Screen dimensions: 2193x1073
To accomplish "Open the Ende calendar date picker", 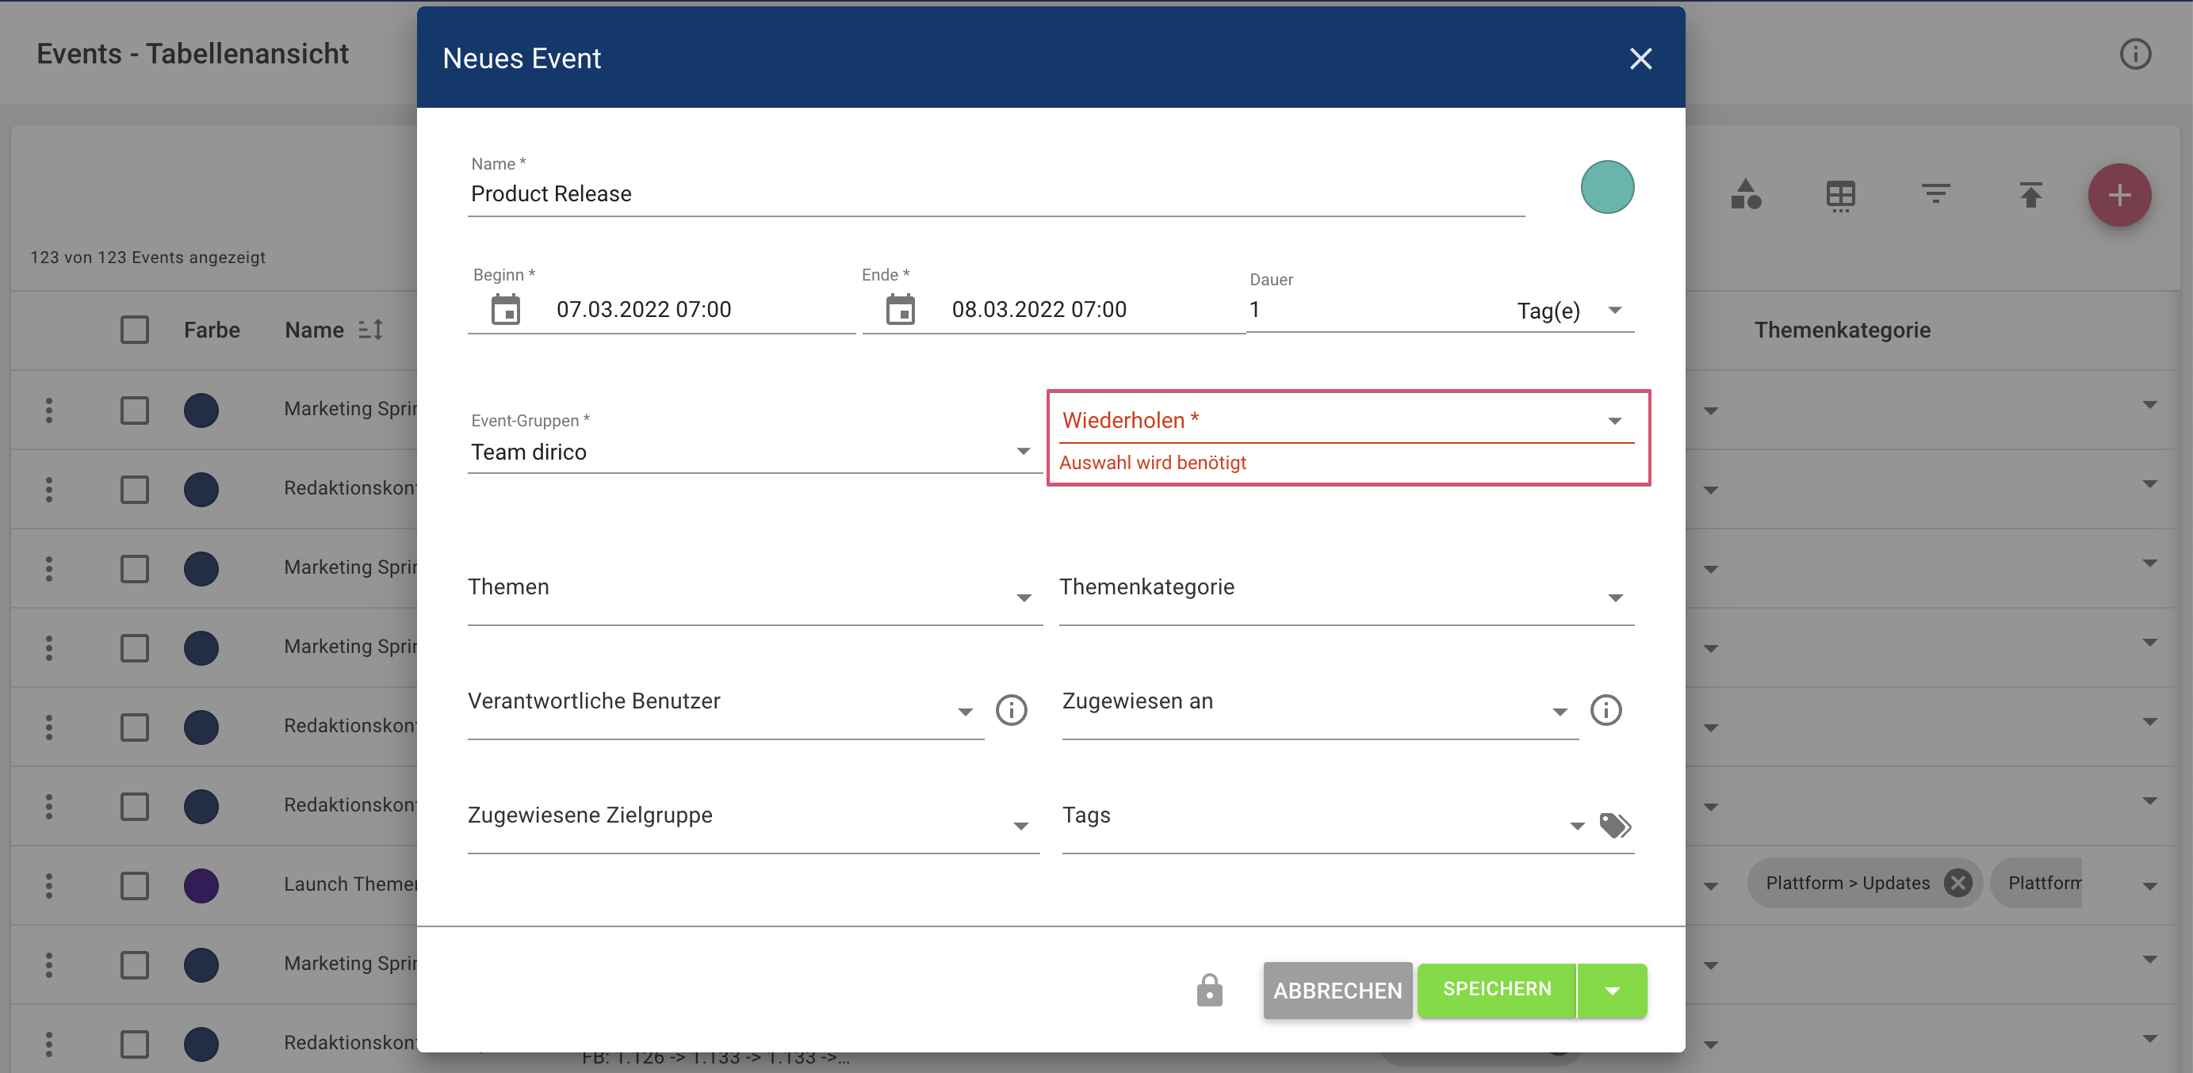I will [x=901, y=309].
